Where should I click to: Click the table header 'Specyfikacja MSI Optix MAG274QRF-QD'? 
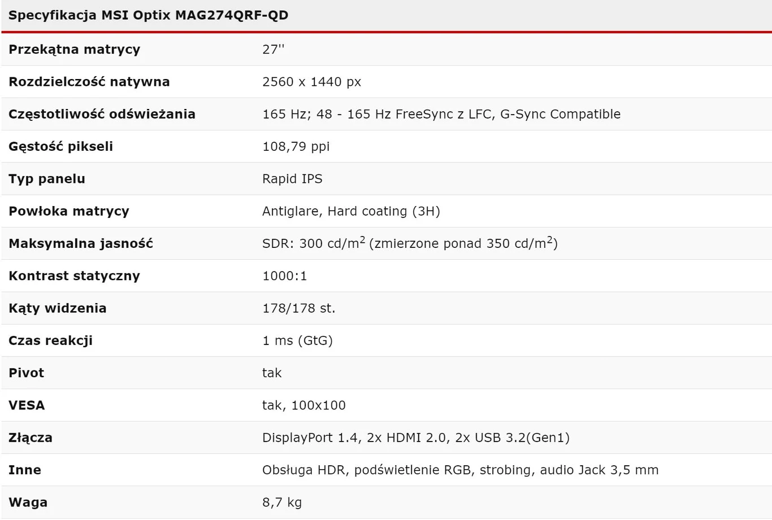point(148,15)
